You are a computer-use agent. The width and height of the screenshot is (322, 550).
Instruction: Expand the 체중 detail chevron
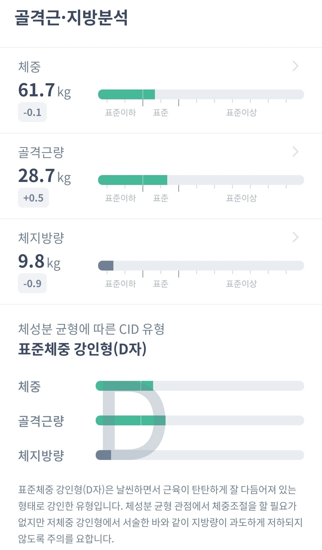tap(295, 66)
